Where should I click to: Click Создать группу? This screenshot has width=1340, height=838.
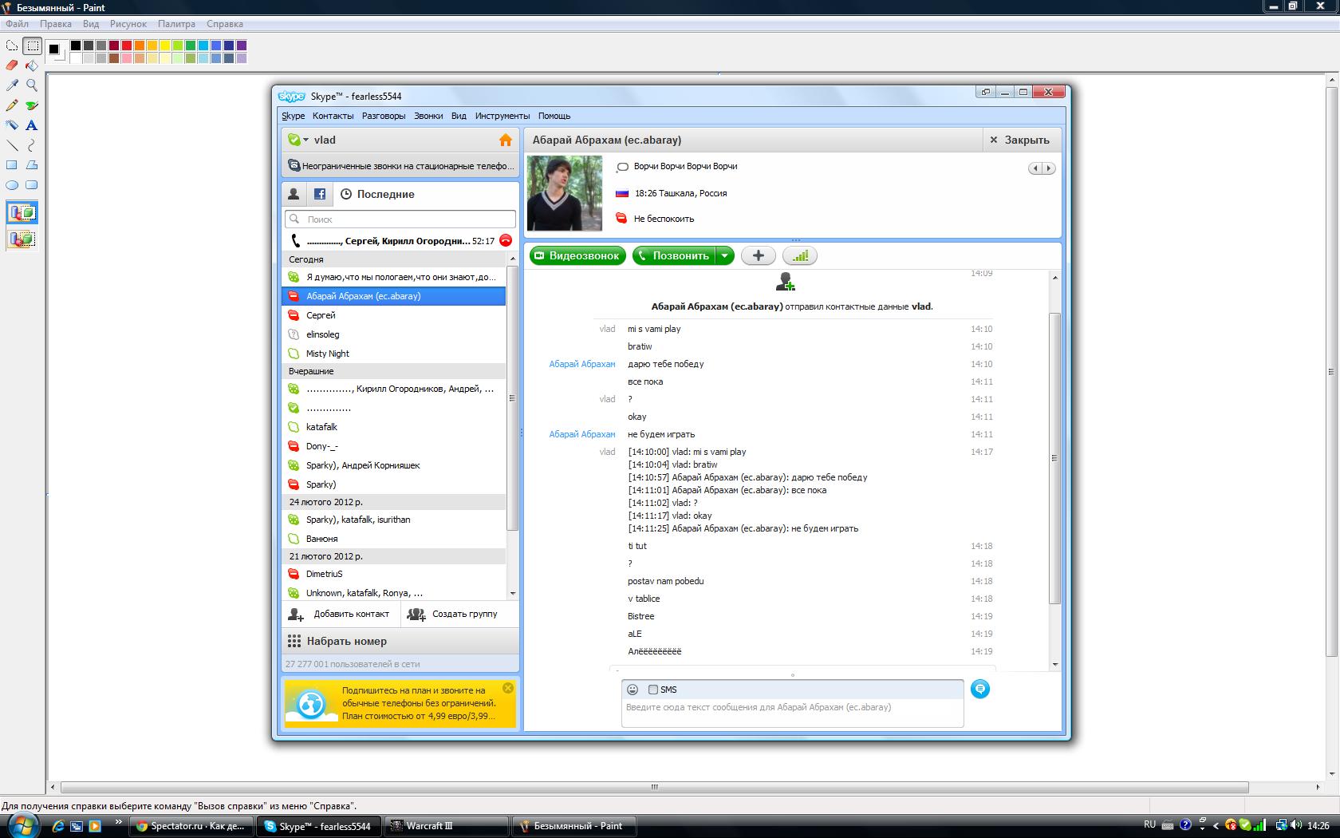[x=452, y=614]
